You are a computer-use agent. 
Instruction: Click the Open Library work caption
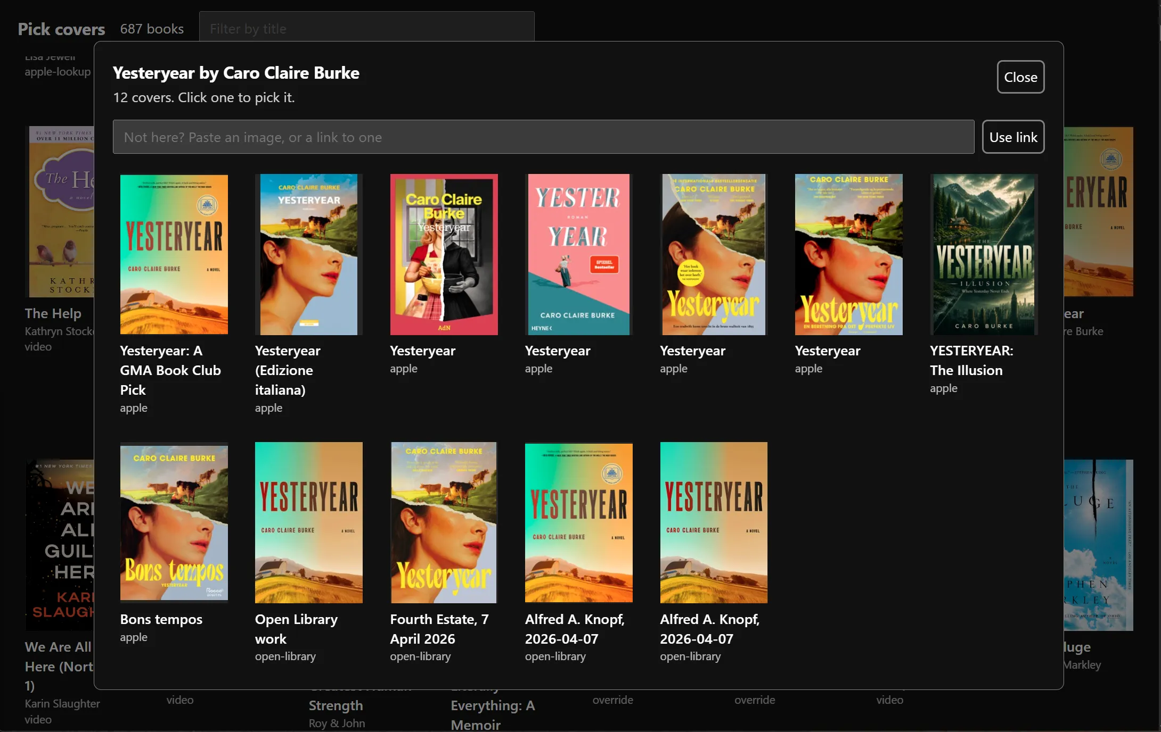click(x=296, y=629)
